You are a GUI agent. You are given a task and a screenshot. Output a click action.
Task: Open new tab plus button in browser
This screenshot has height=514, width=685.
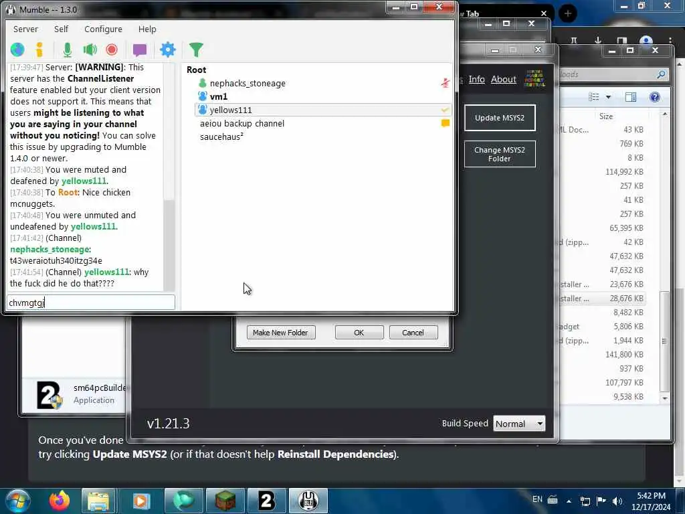(x=567, y=13)
